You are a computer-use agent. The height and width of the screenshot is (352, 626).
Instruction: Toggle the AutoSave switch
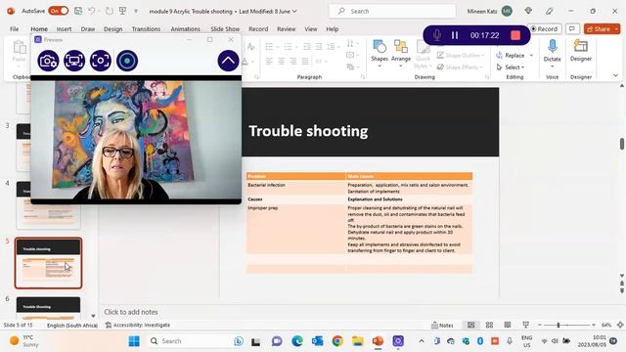pyautogui.click(x=59, y=11)
